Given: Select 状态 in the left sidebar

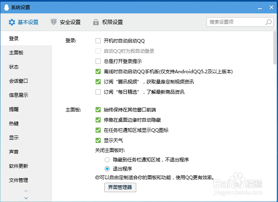Looking at the screenshot, I should point(26,67).
